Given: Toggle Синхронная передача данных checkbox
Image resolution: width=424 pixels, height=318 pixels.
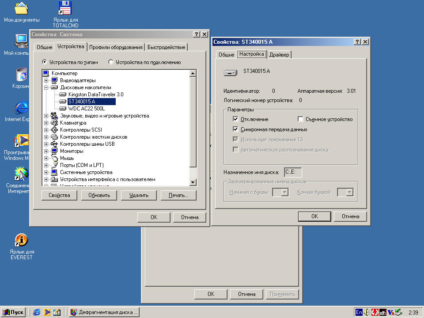Looking at the screenshot, I should tap(235, 129).
